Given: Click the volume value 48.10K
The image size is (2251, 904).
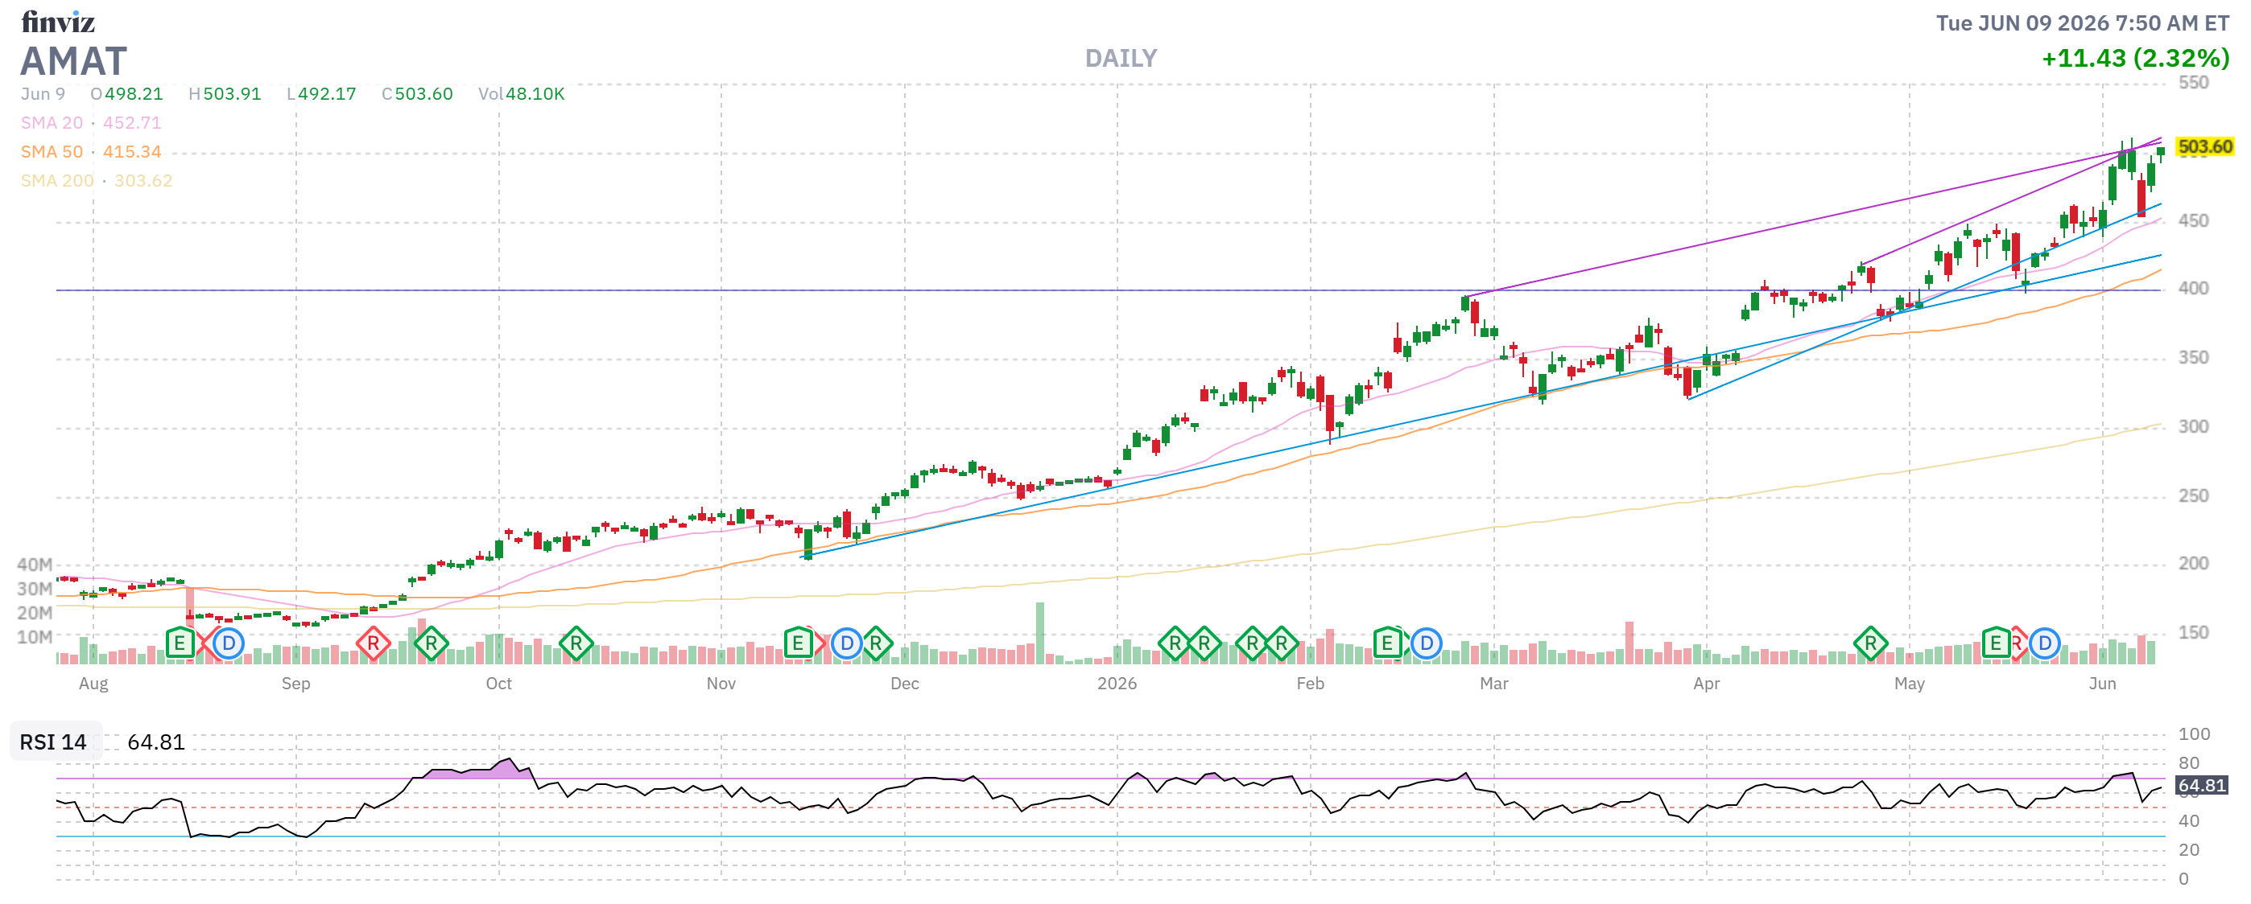Looking at the screenshot, I should coord(535,94).
